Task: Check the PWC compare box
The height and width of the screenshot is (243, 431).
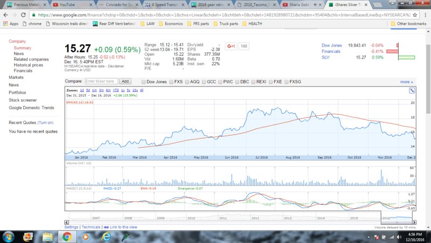Action: (x=220, y=82)
